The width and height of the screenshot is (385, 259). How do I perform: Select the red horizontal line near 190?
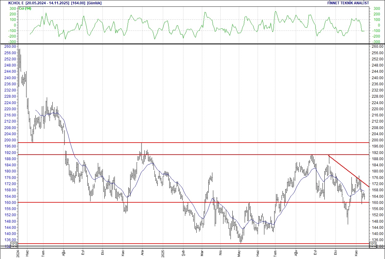[x=215, y=155]
